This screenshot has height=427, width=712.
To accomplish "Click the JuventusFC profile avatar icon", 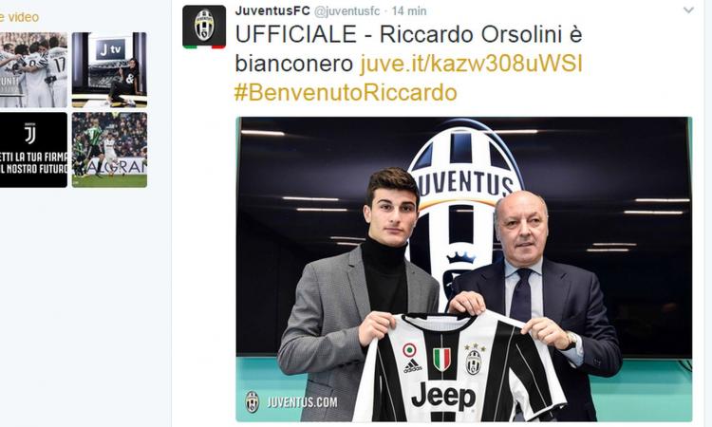I will coord(204,27).
